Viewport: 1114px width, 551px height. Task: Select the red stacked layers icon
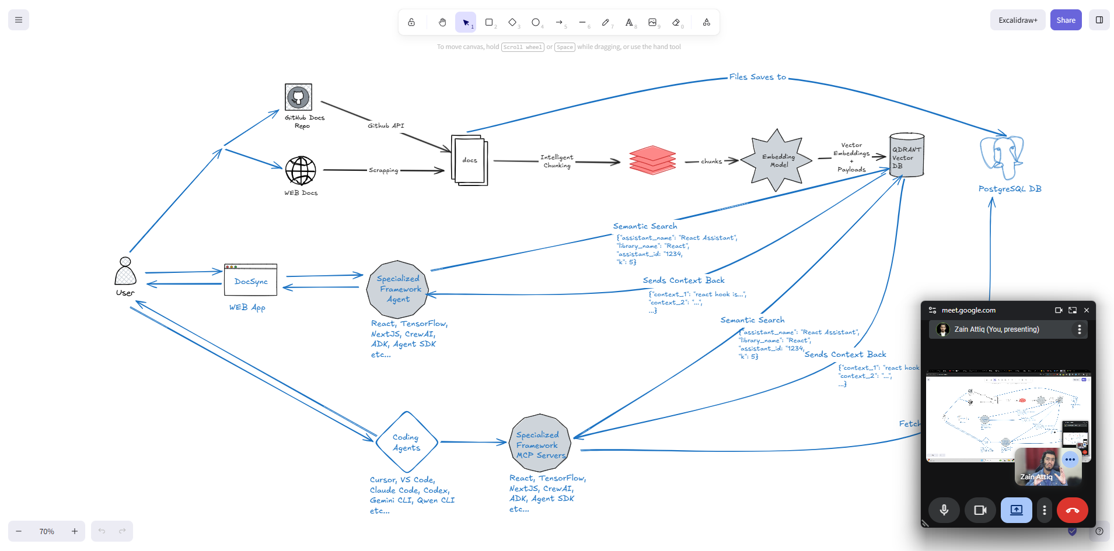(652, 160)
